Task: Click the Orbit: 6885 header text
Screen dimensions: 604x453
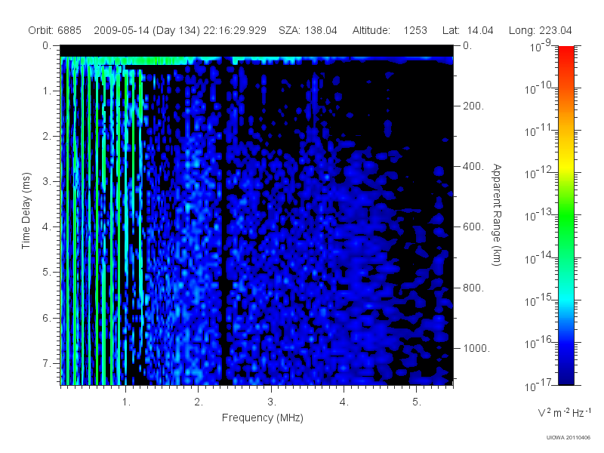Action: [54, 30]
